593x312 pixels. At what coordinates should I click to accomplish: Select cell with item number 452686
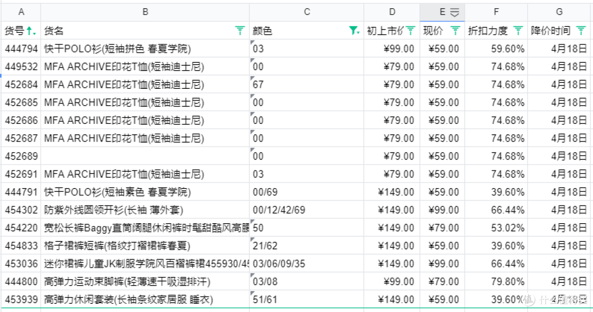coord(21,121)
